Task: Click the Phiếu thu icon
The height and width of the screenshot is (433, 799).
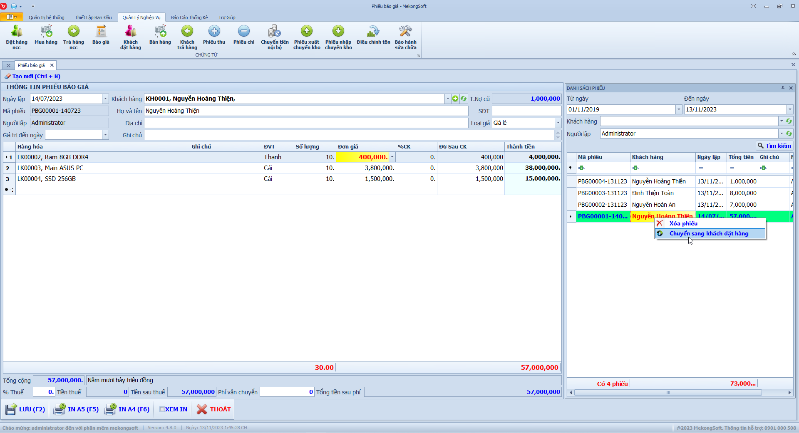Action: tap(214, 35)
